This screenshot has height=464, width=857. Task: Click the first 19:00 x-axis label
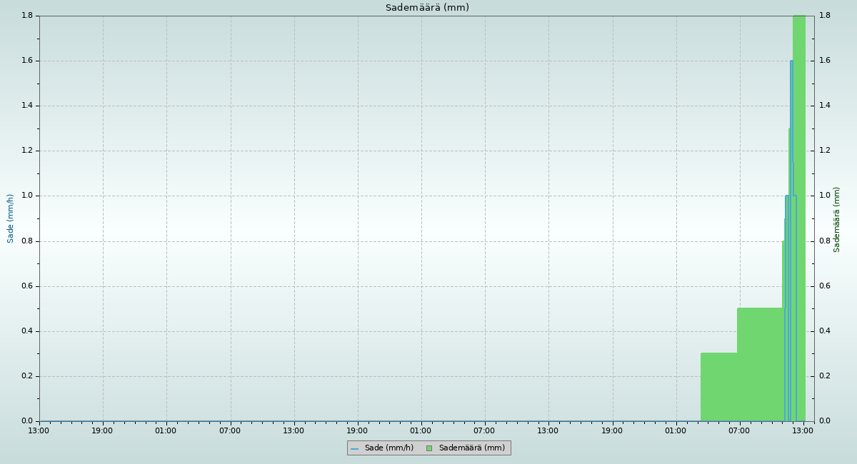tap(102, 430)
